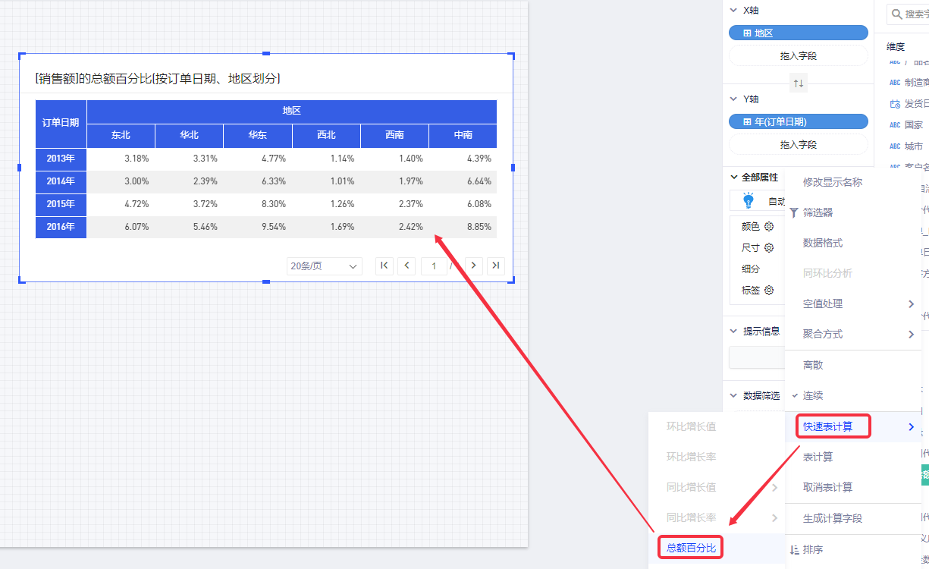Click the field search box
This screenshot has width=929, height=569.
point(910,14)
